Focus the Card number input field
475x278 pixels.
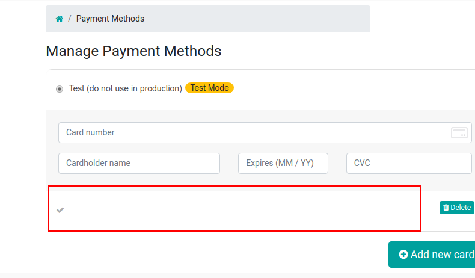253,132
